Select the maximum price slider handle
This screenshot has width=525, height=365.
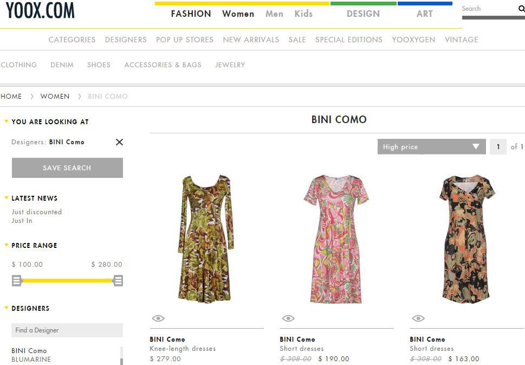(118, 280)
